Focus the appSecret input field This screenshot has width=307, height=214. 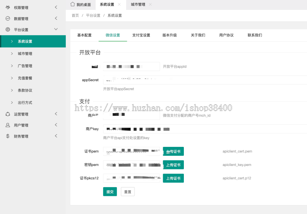[205, 80]
